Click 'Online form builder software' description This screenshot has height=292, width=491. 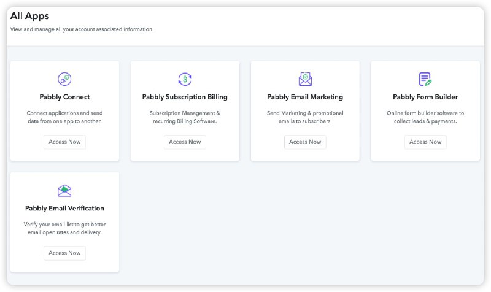point(425,117)
